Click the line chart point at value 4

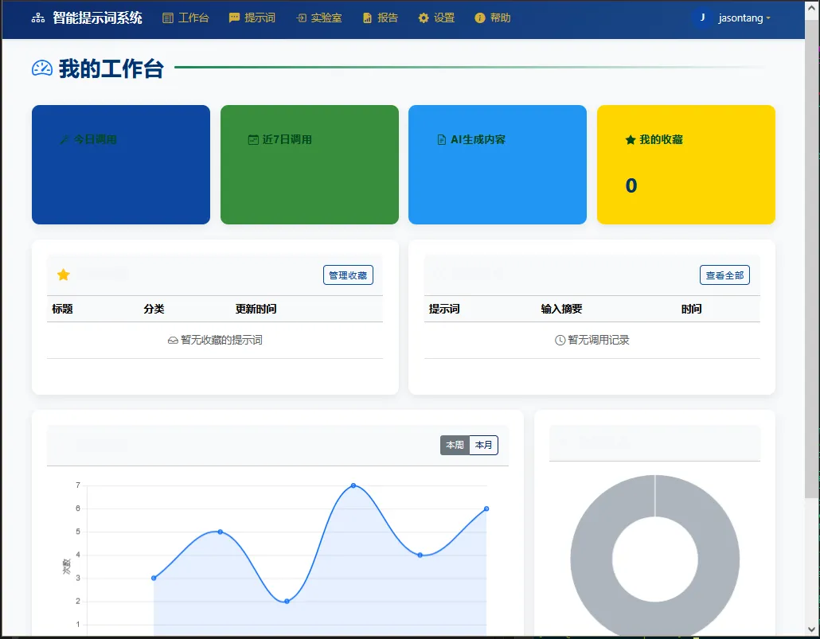coord(420,555)
